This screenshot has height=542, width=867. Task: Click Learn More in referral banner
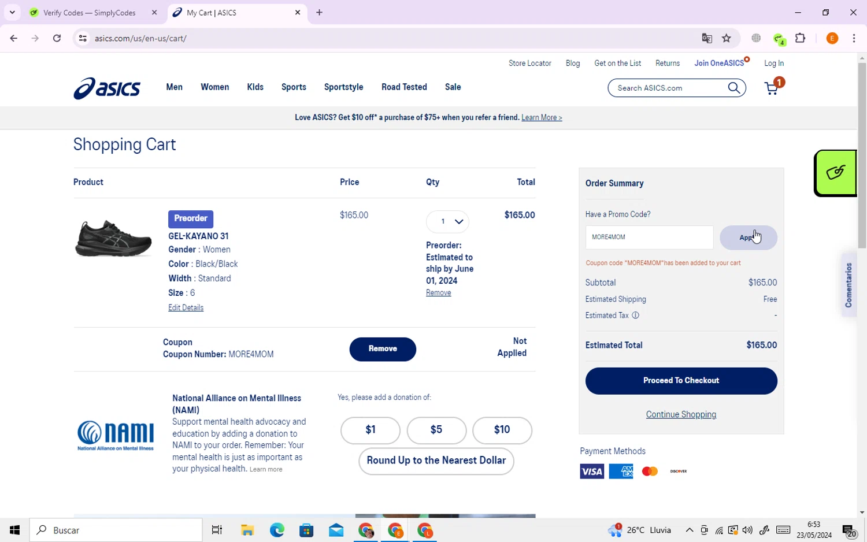(x=542, y=117)
